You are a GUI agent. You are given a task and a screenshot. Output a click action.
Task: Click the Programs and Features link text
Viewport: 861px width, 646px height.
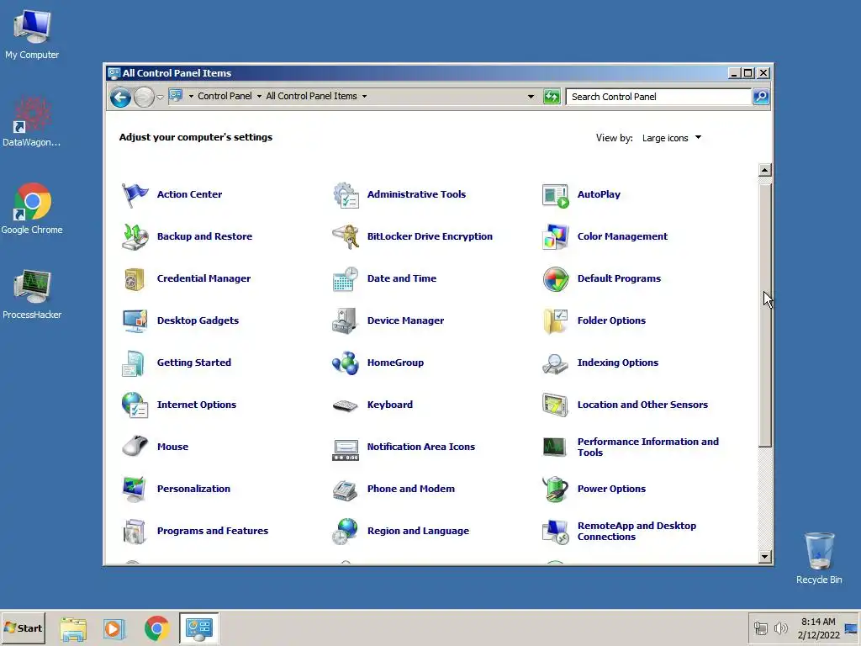213,532
